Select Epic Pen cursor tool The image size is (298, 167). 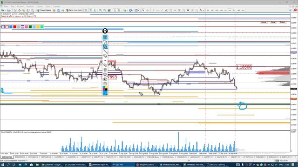105,42
